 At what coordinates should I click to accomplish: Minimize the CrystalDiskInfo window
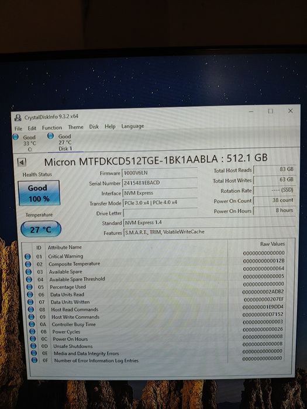[x=251, y=112]
